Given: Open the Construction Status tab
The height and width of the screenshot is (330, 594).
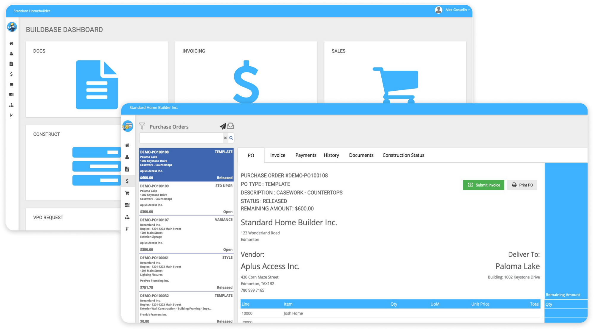Looking at the screenshot, I should (403, 155).
